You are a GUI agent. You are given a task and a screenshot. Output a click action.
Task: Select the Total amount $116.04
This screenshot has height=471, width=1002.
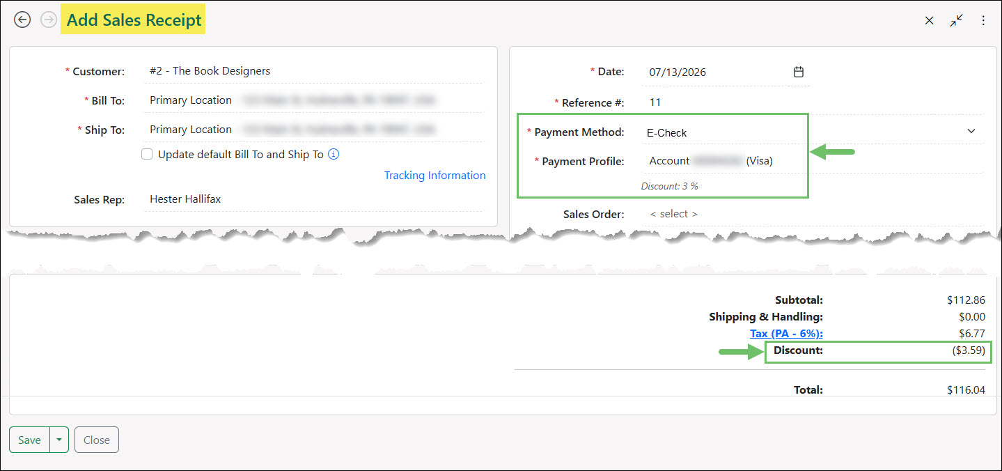click(966, 390)
